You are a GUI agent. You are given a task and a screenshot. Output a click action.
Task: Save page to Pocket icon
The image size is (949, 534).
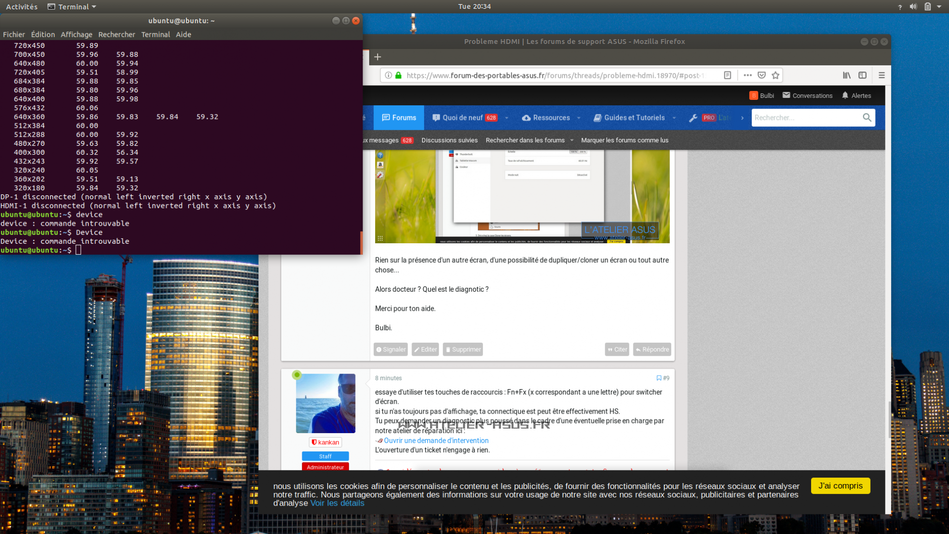[x=761, y=75]
